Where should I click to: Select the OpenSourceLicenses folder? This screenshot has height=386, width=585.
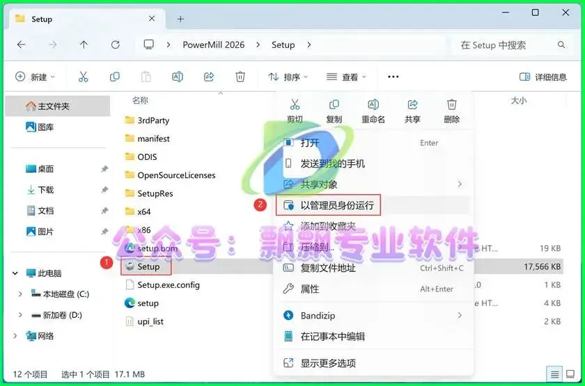(x=170, y=175)
